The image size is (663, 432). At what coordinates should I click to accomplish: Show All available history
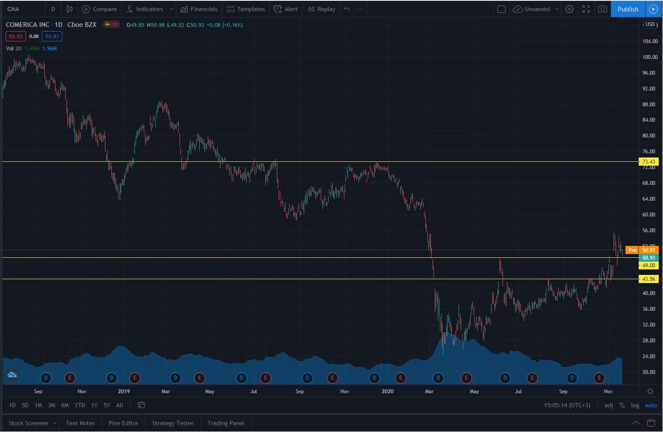pyautogui.click(x=119, y=405)
